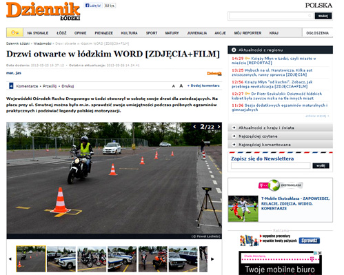Open the JUWENALIA section

coord(197,33)
